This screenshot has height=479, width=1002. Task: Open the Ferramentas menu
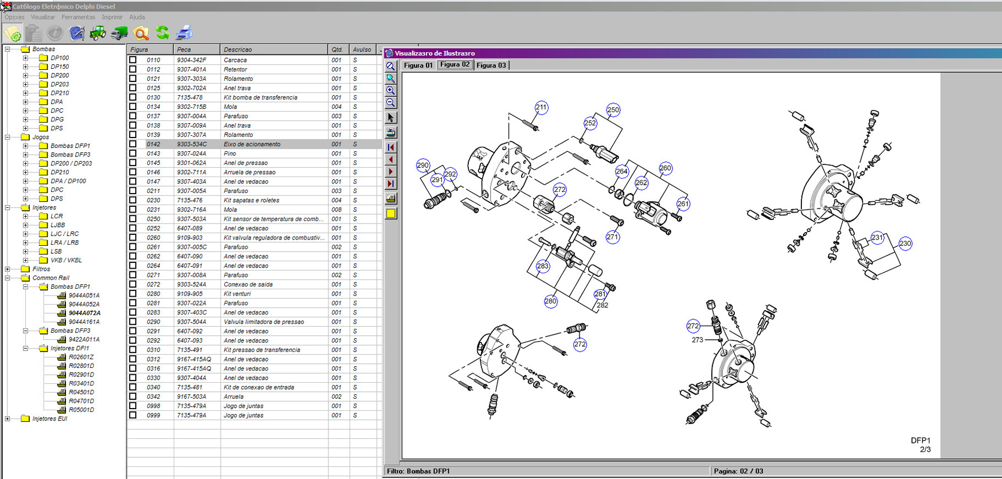click(78, 17)
